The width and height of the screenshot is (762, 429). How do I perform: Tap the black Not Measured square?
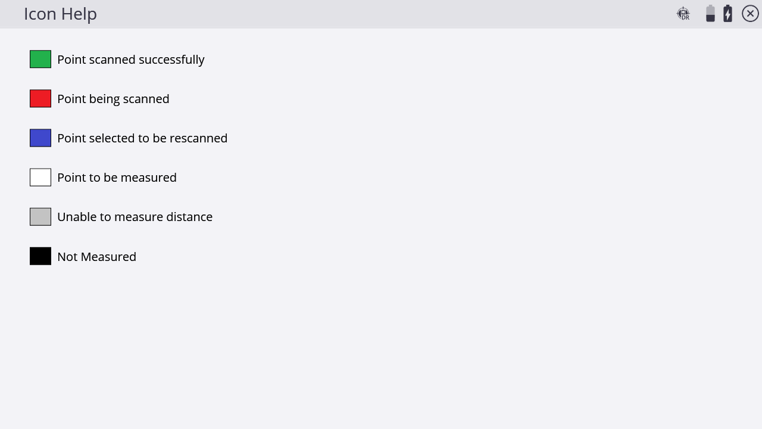[40, 256]
